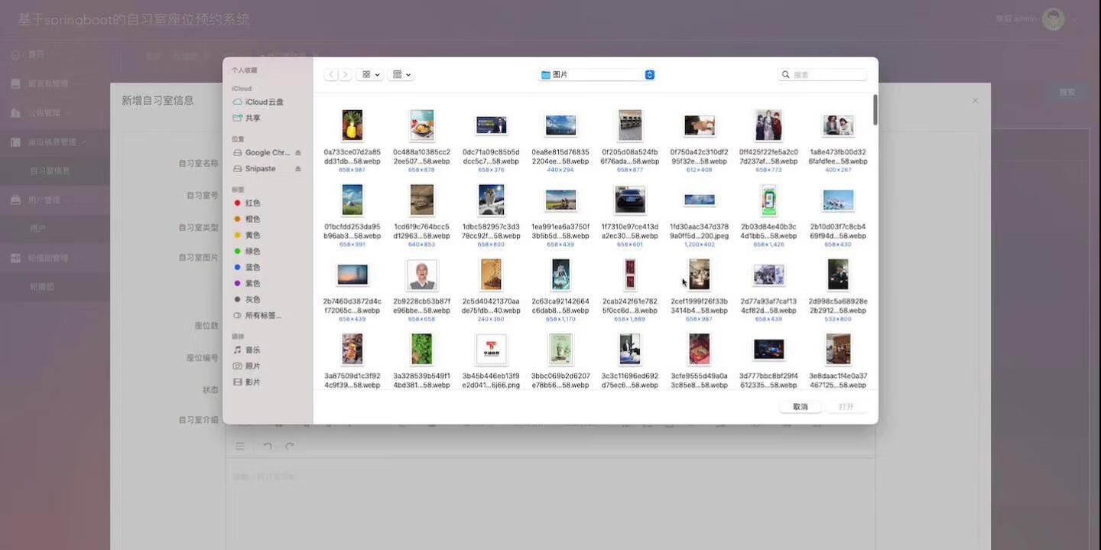Click the 取消 button
The width and height of the screenshot is (1101, 550).
801,407
